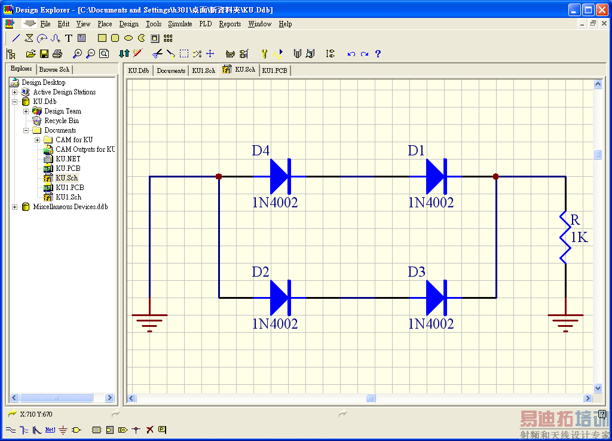This screenshot has height=441, width=612.
Task: Print the schematic with printer icon
Action: [x=57, y=54]
